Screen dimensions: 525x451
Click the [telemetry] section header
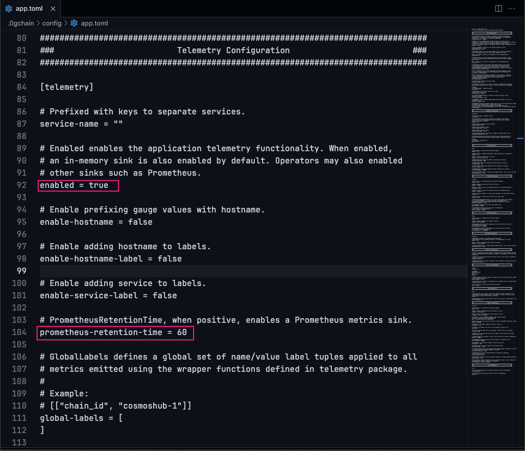[66, 87]
